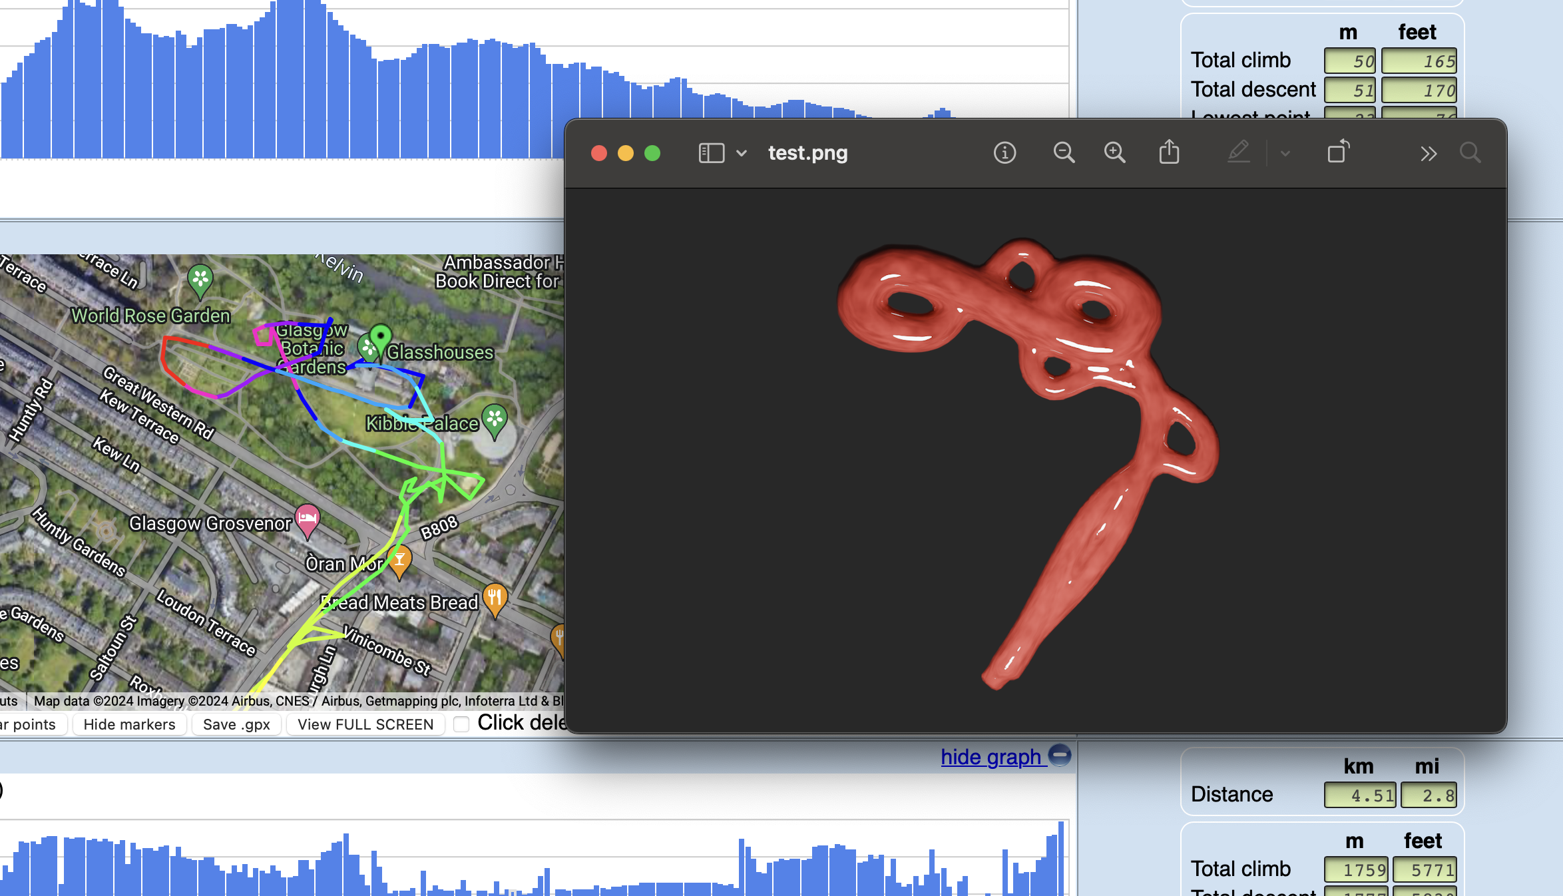This screenshot has height=896, width=1563.
Task: Toggle the Preview sidebar button
Action: 711,153
